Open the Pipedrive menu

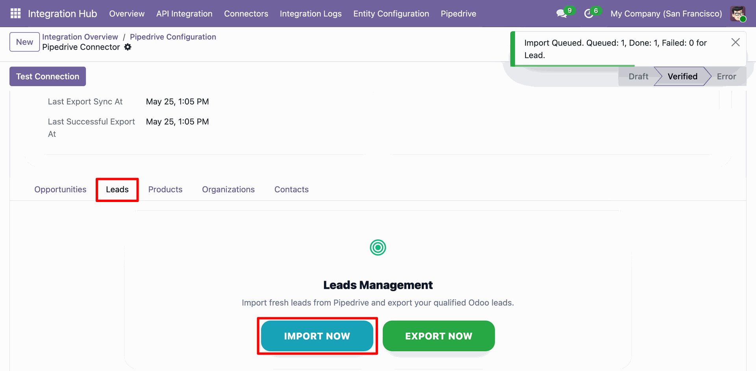pos(458,14)
